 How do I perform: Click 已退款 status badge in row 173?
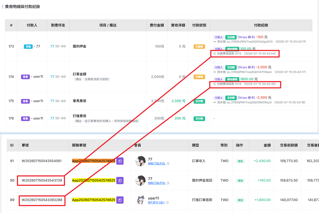(x=199, y=47)
